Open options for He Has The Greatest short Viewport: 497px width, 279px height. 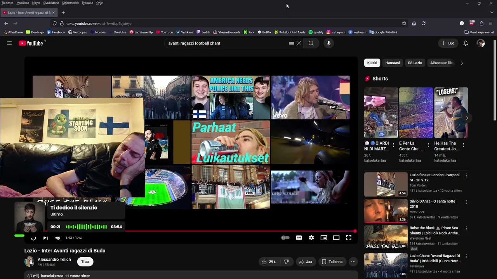click(x=464, y=145)
